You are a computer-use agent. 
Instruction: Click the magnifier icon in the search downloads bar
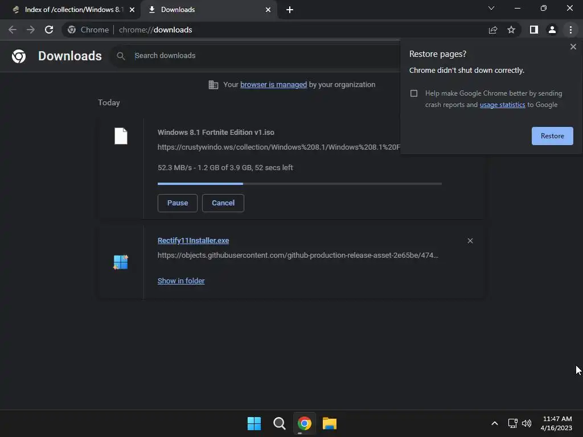click(121, 56)
